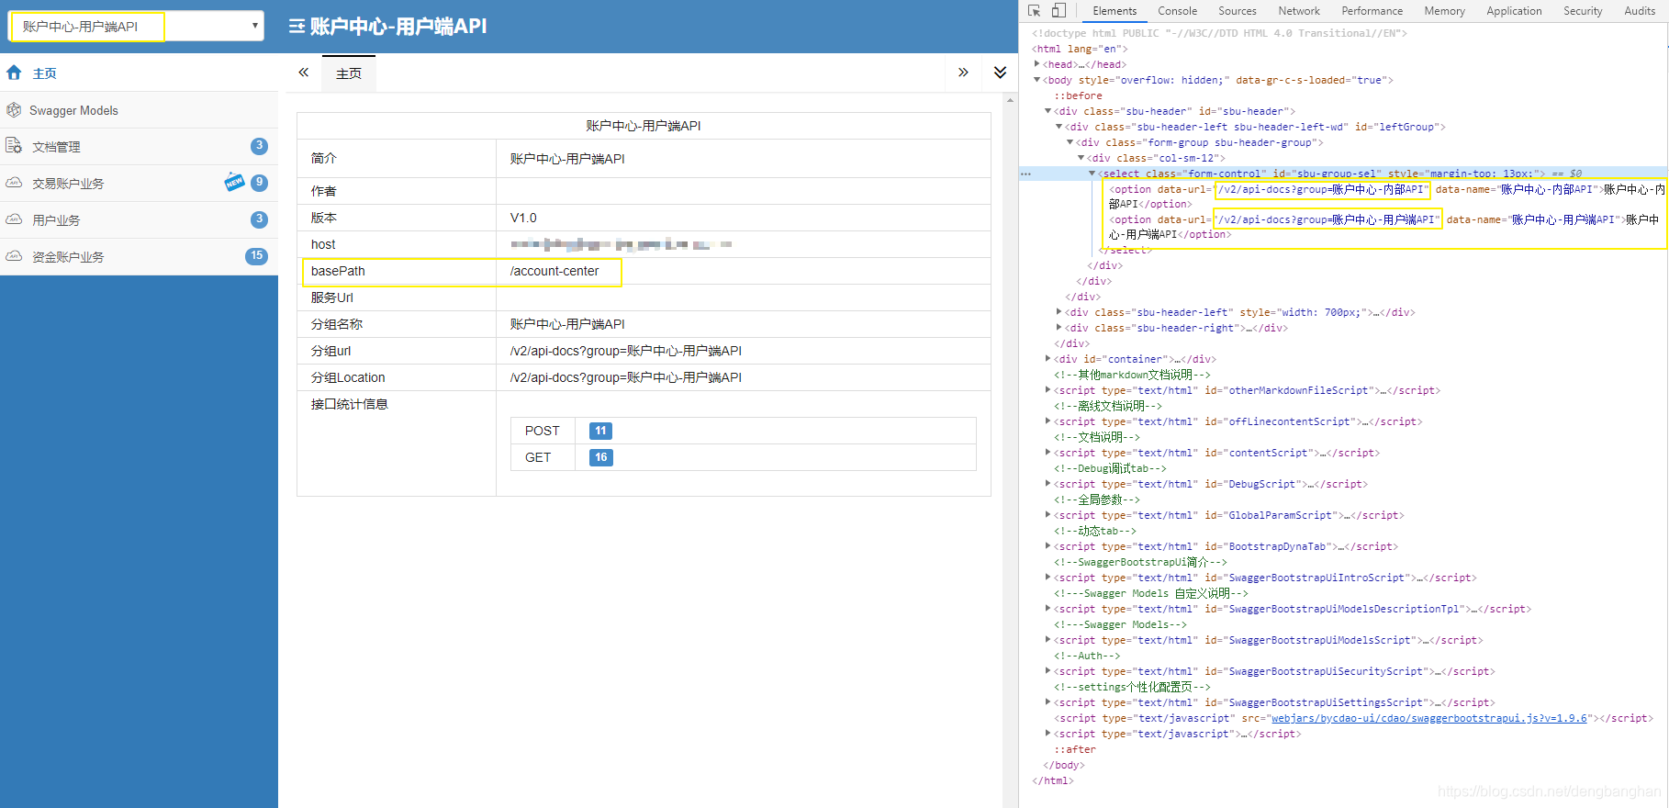Click badge count 3 on 文档管理
Screen dimensions: 1669x808
[x=259, y=146]
